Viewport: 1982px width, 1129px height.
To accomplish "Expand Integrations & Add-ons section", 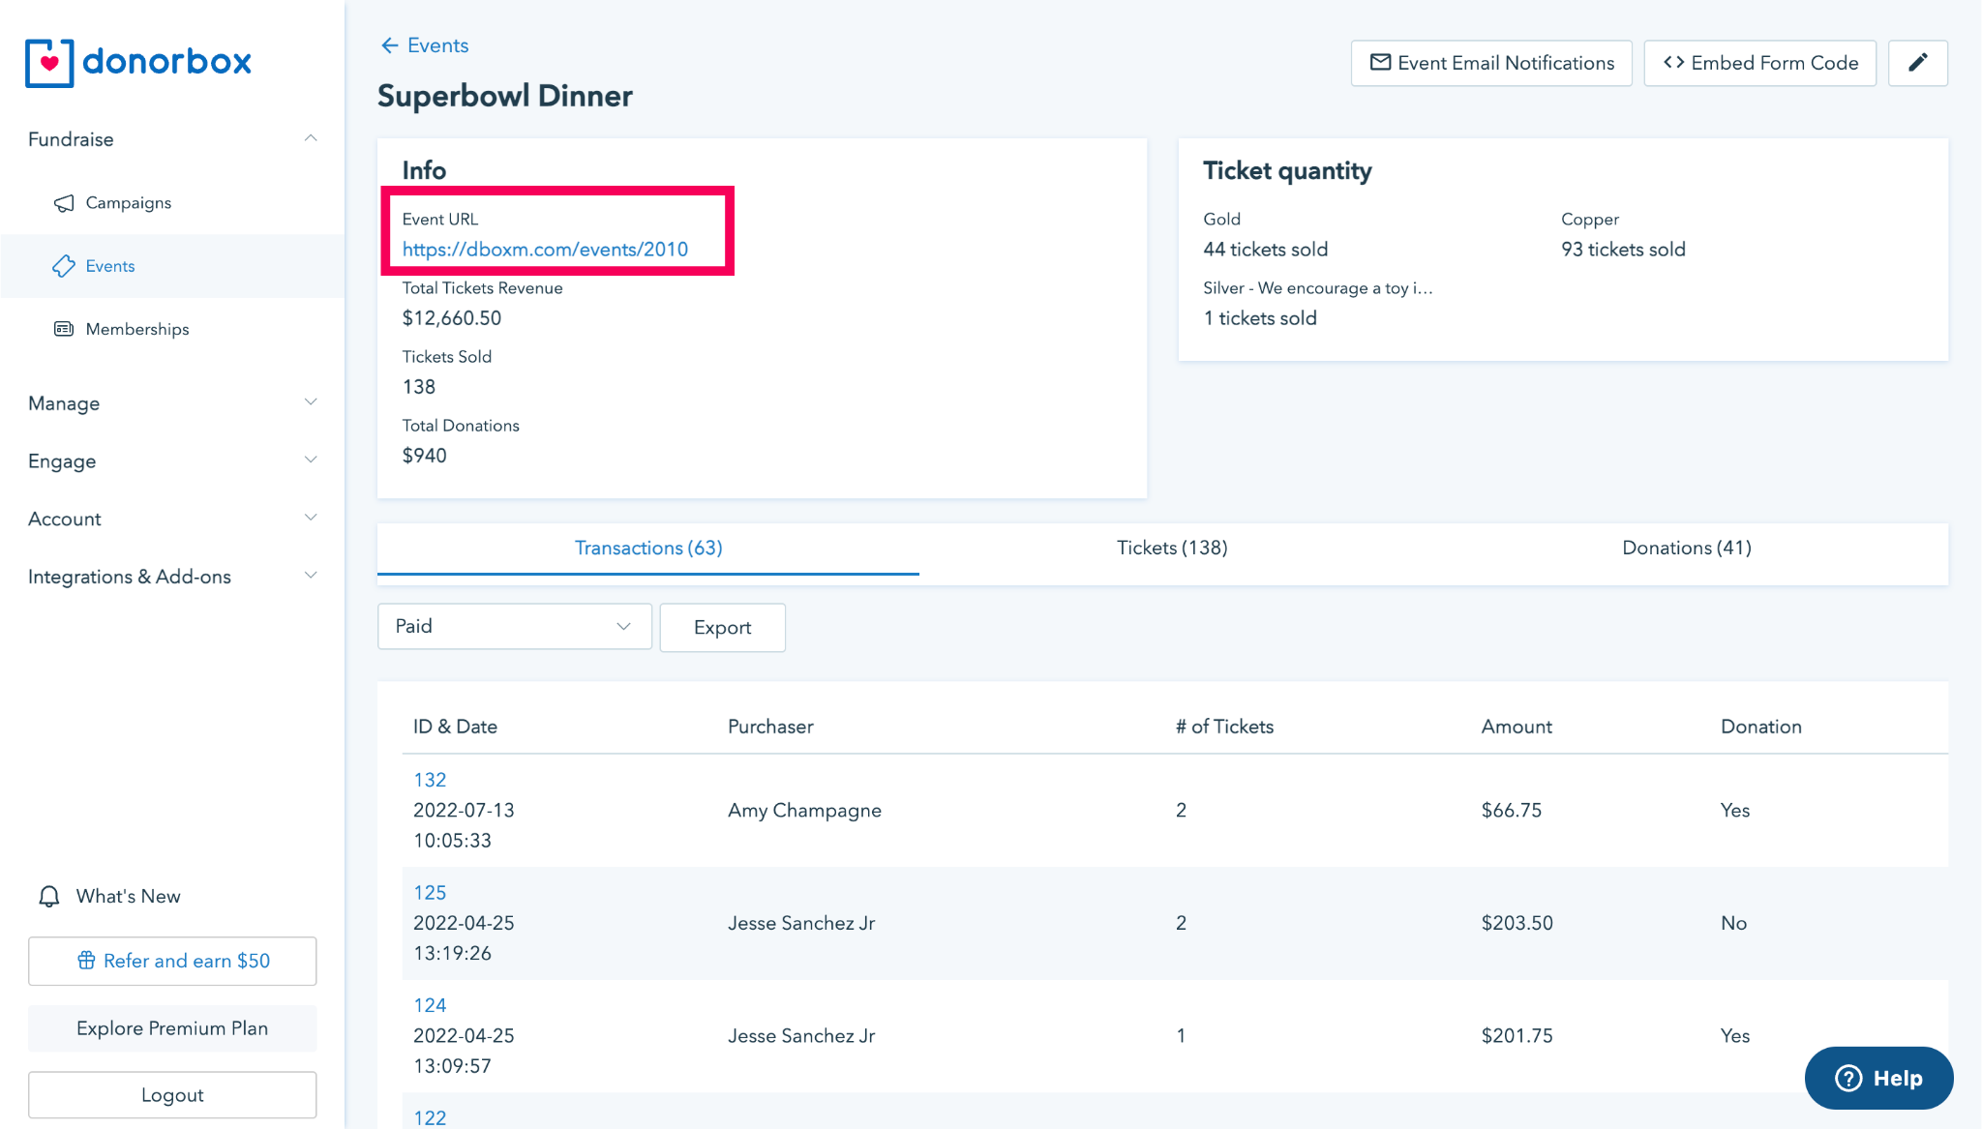I will click(x=311, y=576).
